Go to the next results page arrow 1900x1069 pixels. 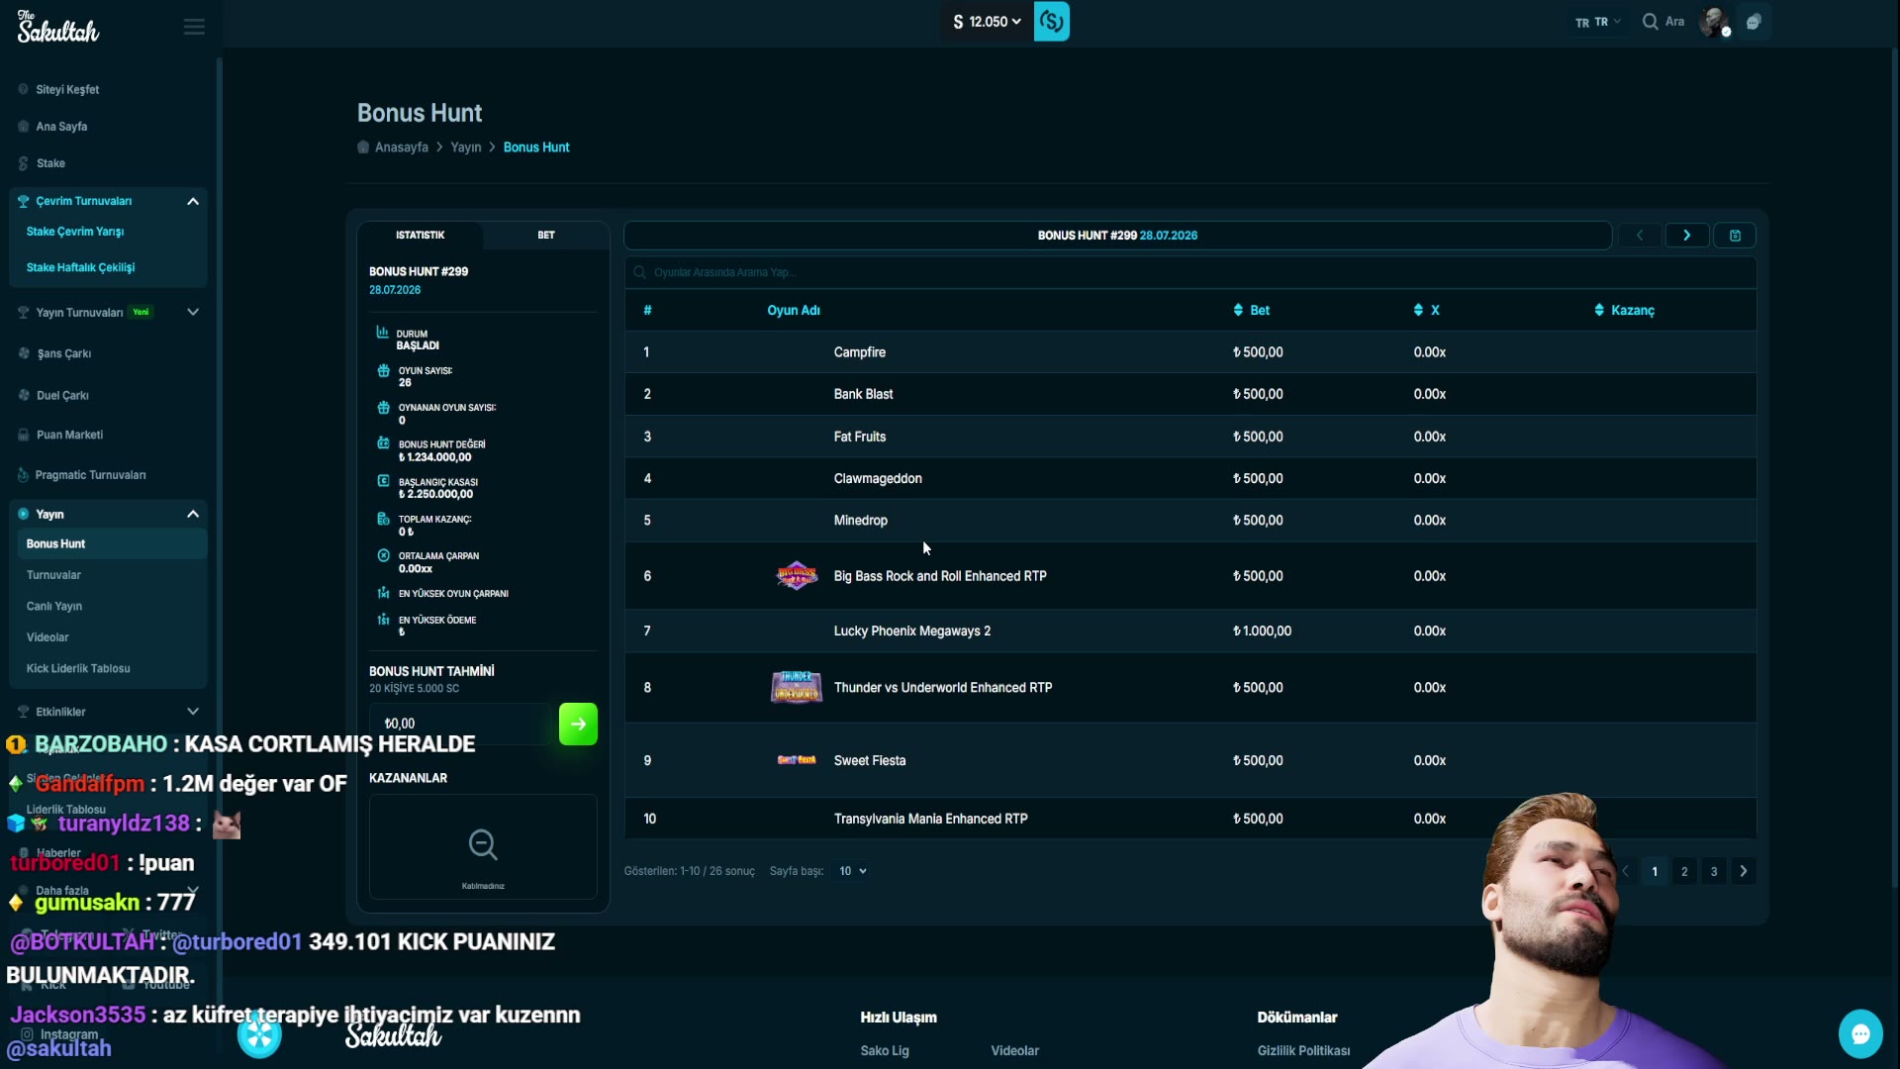(1744, 871)
